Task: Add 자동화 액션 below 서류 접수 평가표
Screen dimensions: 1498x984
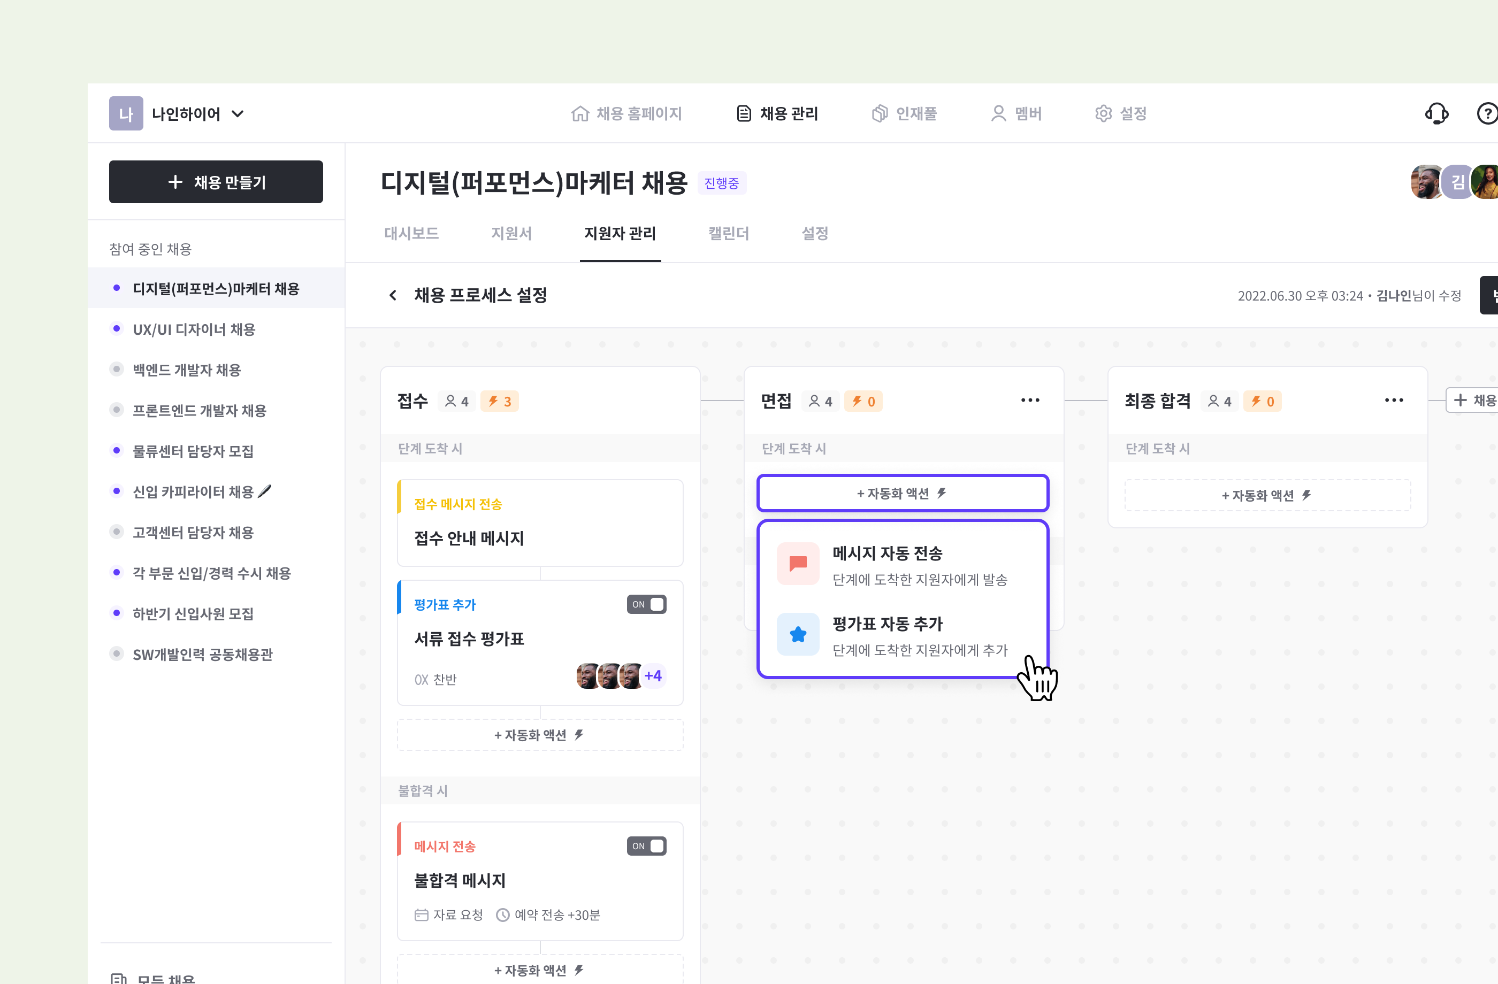Action: point(540,735)
